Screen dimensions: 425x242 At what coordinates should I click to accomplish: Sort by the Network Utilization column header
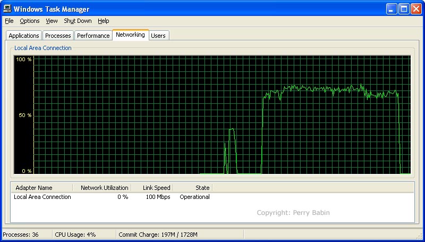click(102, 187)
